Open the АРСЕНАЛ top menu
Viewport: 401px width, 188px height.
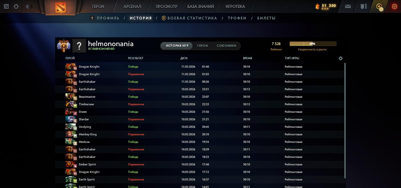pos(132,6)
